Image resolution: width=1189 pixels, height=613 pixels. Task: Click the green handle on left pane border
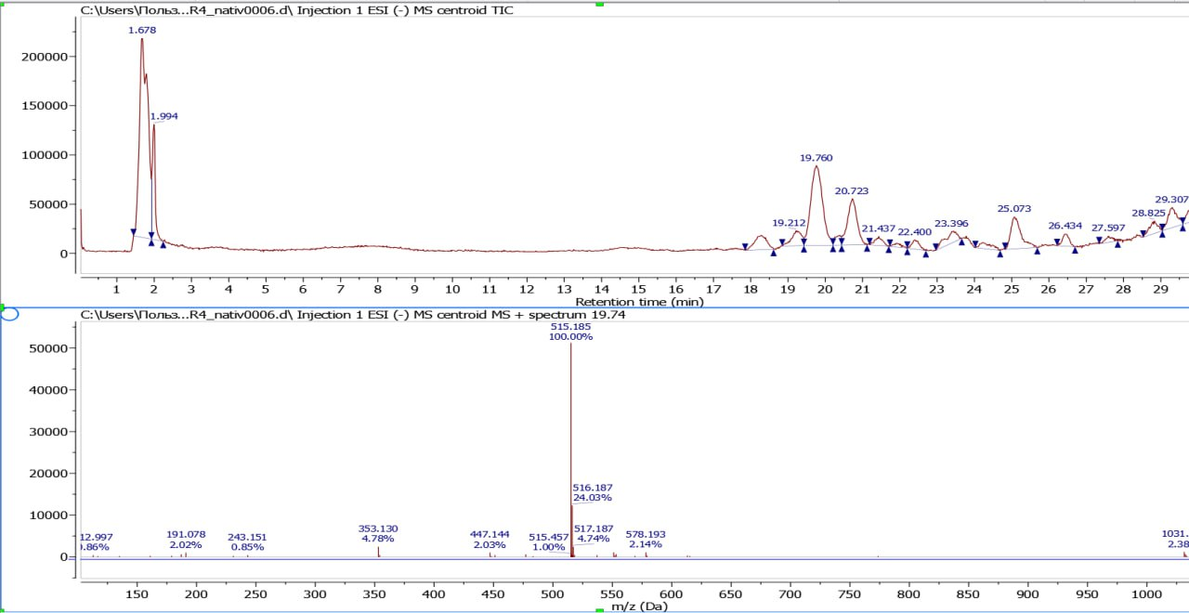pos(3,306)
